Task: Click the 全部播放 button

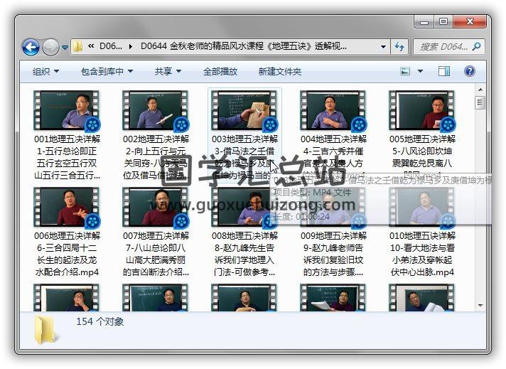Action: tap(220, 72)
